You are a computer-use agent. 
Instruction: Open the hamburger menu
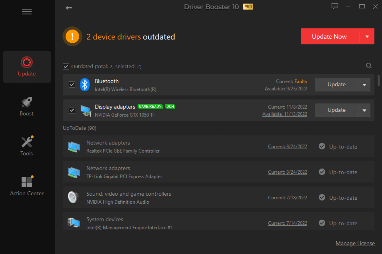coord(27,12)
